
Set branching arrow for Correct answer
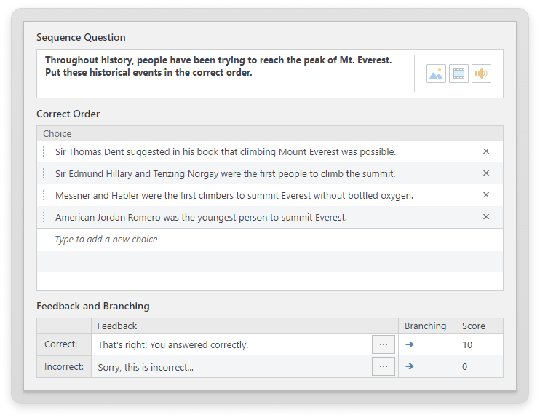point(410,344)
